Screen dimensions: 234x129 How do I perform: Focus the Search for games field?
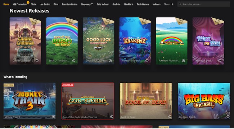click(x=204, y=4)
